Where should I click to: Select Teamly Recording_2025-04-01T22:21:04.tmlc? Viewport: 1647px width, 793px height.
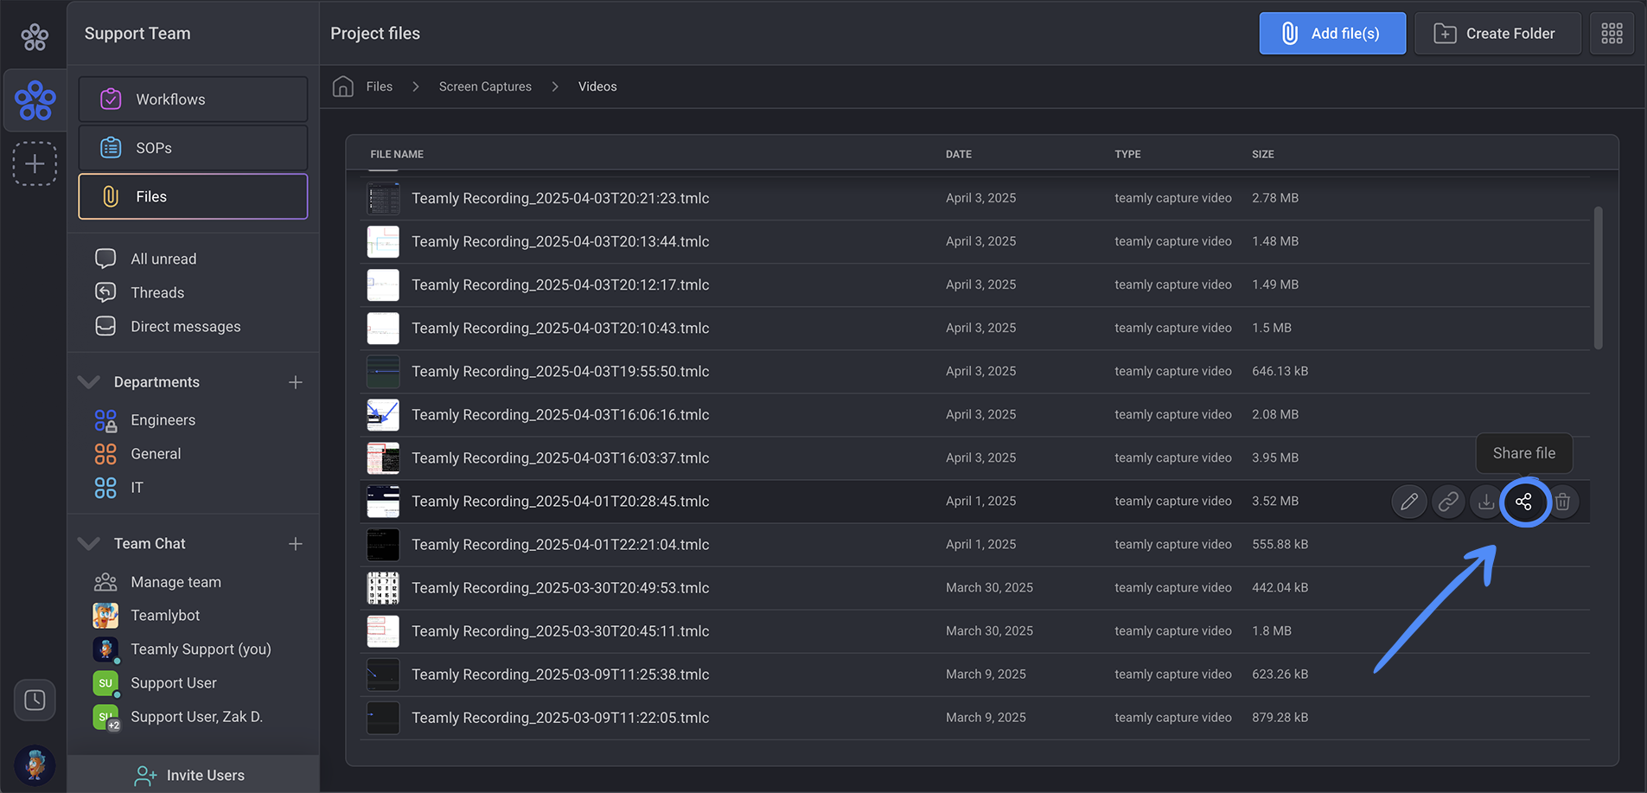(x=560, y=544)
